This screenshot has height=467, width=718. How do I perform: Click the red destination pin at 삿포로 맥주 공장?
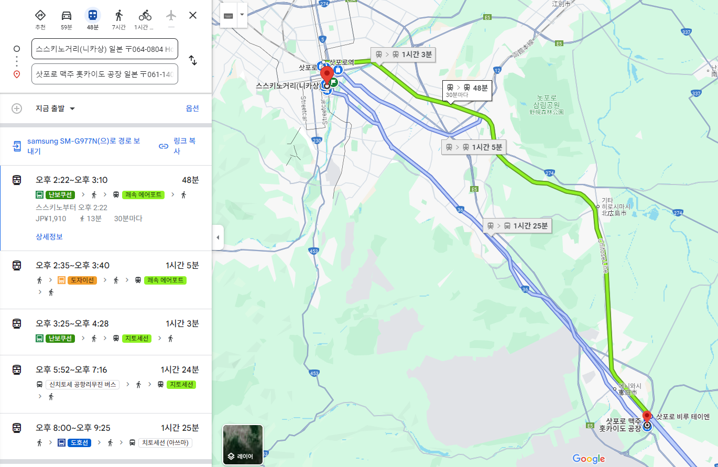647,418
